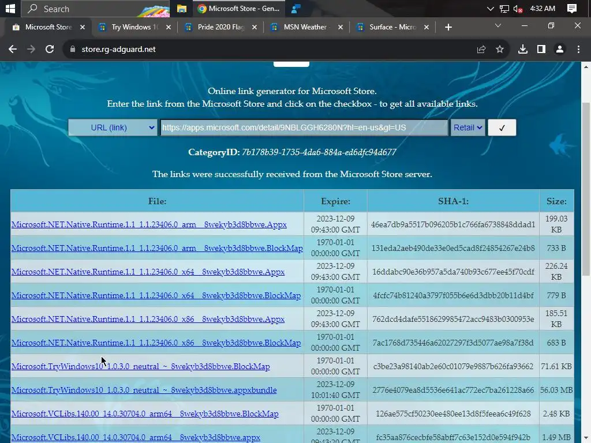Screen dimensions: 591x443
Task: Open the tab search dropdown chevron
Action: tap(498, 25)
